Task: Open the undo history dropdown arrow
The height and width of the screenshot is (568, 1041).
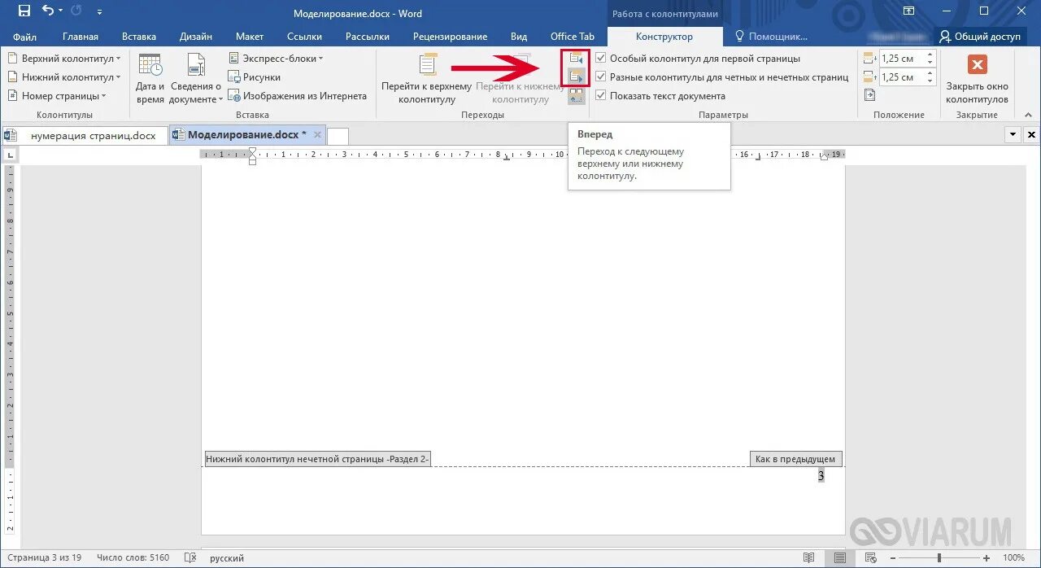Action: [61, 12]
